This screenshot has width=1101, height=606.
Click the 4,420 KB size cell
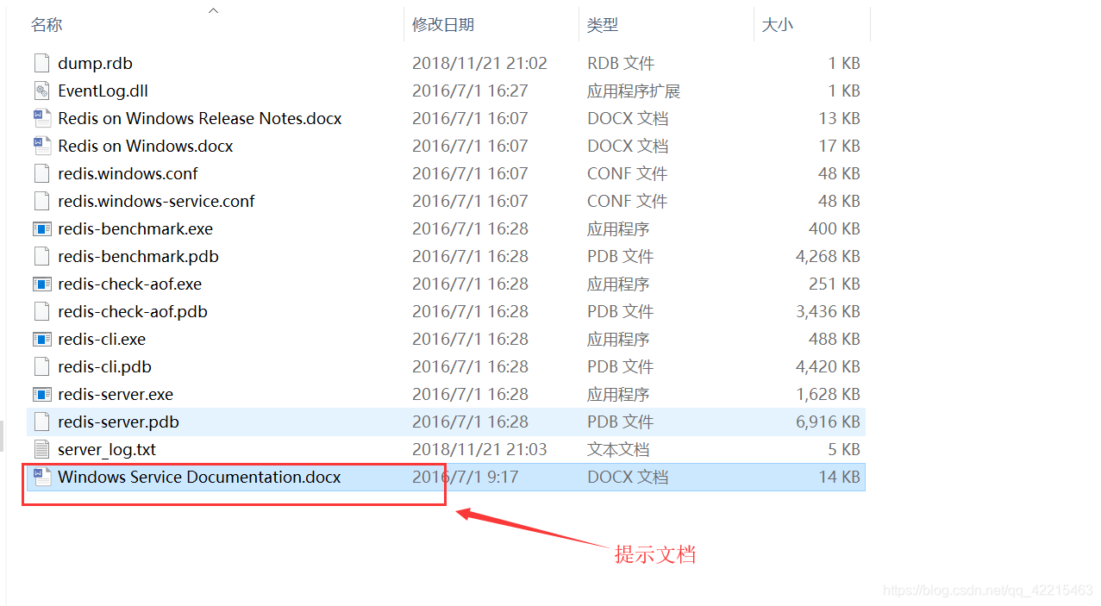pyautogui.click(x=828, y=366)
